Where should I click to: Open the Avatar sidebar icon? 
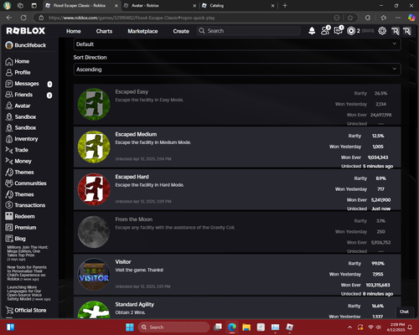[x=9, y=106]
